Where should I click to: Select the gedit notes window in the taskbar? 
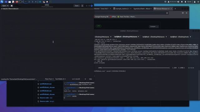tap(47, 2)
